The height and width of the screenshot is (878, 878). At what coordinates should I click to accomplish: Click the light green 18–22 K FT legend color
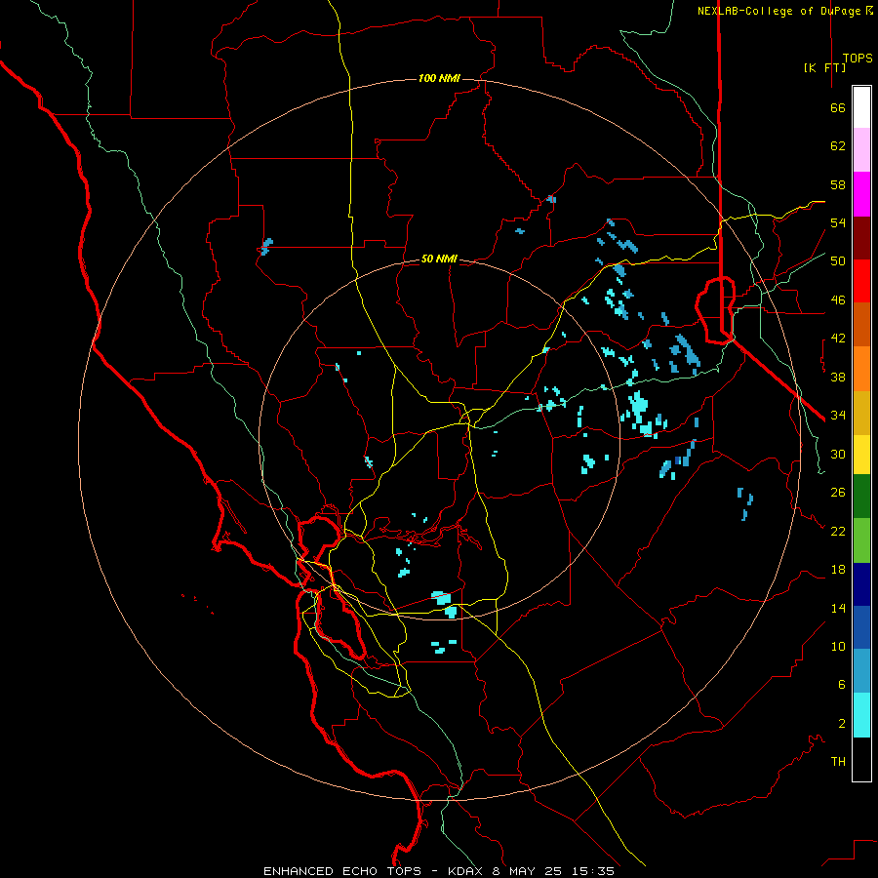click(x=861, y=540)
